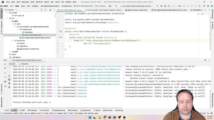
Task: Collapse the src folder
Action: 7,18
